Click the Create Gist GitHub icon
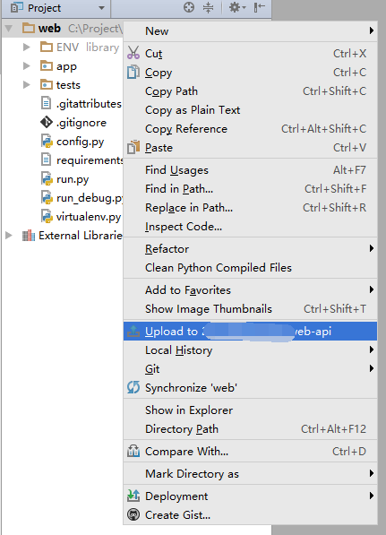 point(133,514)
